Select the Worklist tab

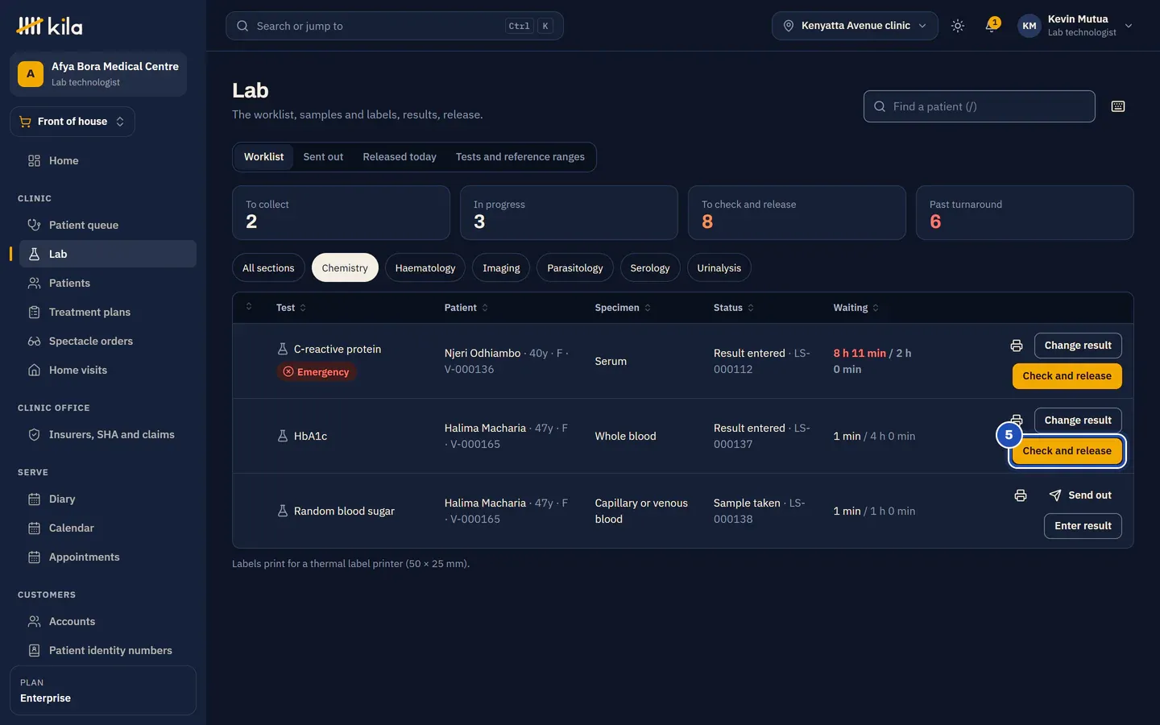(264, 157)
